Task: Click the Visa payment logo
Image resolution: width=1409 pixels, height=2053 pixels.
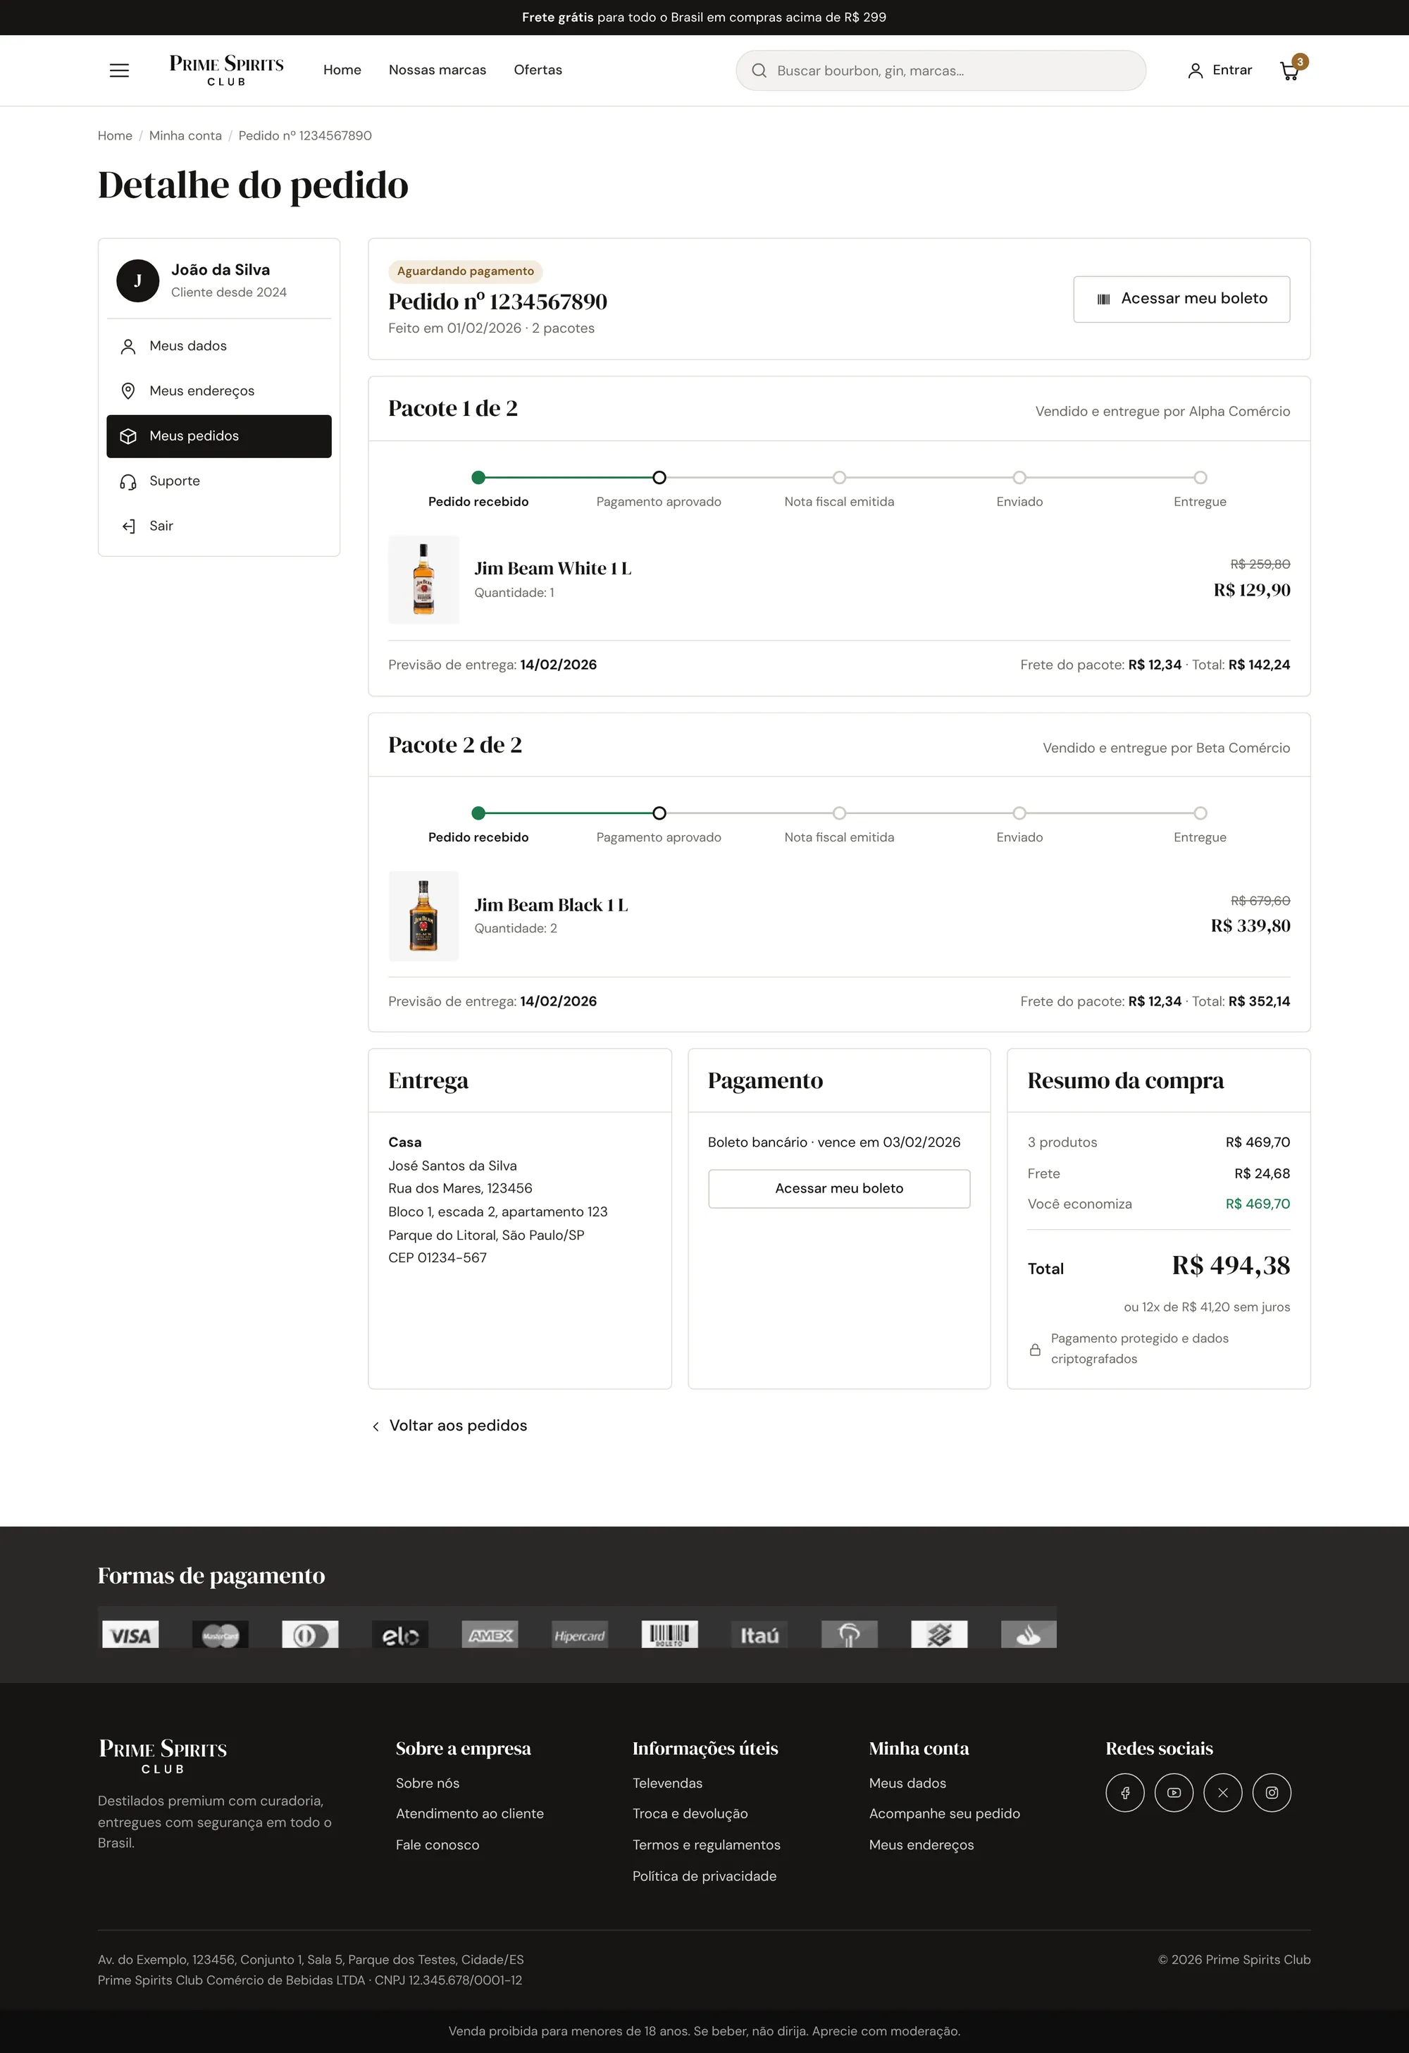Action: coord(130,1634)
